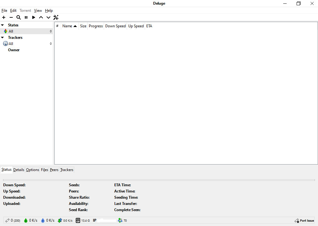The width and height of the screenshot is (318, 226).
Task: Open the Help menu
Action: point(49,11)
